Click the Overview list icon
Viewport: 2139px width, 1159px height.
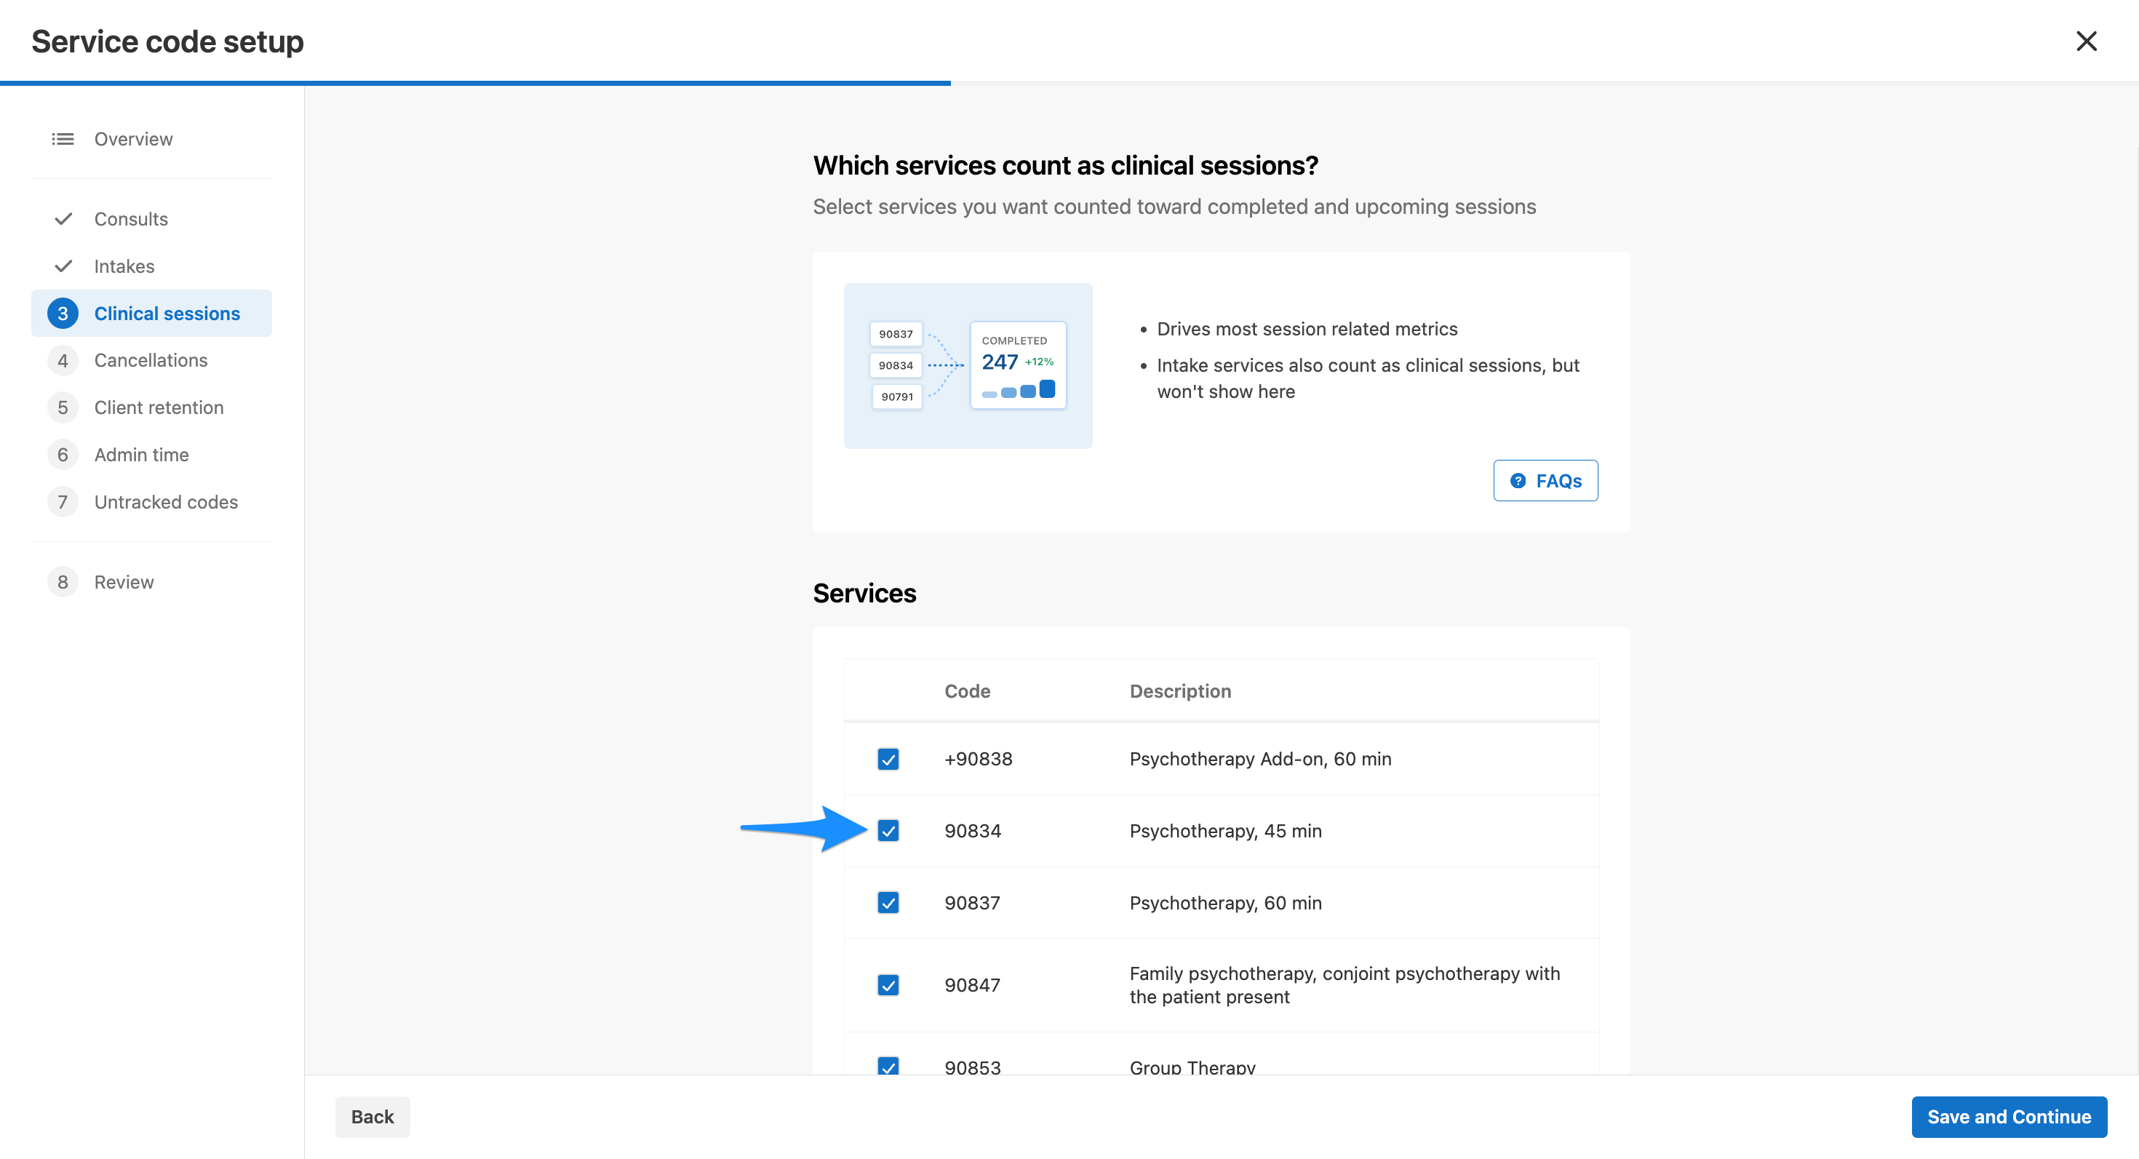pos(63,139)
